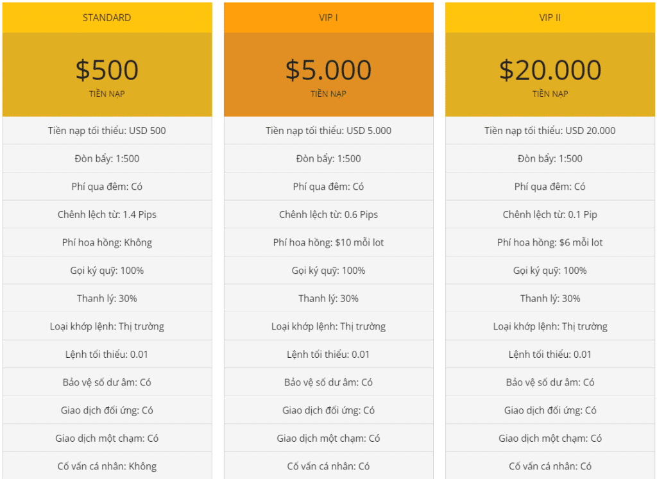Image resolution: width=657 pixels, height=479 pixels.
Task: Click the 'Tiền nạp tối thiểu: USD 5.000' row
Action: click(x=328, y=131)
